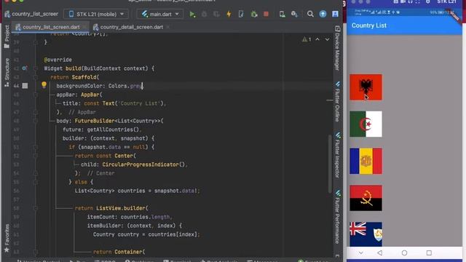Click the editor vertical scrollbar
Image resolution: width=466 pixels, height=262 pixels.
(x=330, y=163)
